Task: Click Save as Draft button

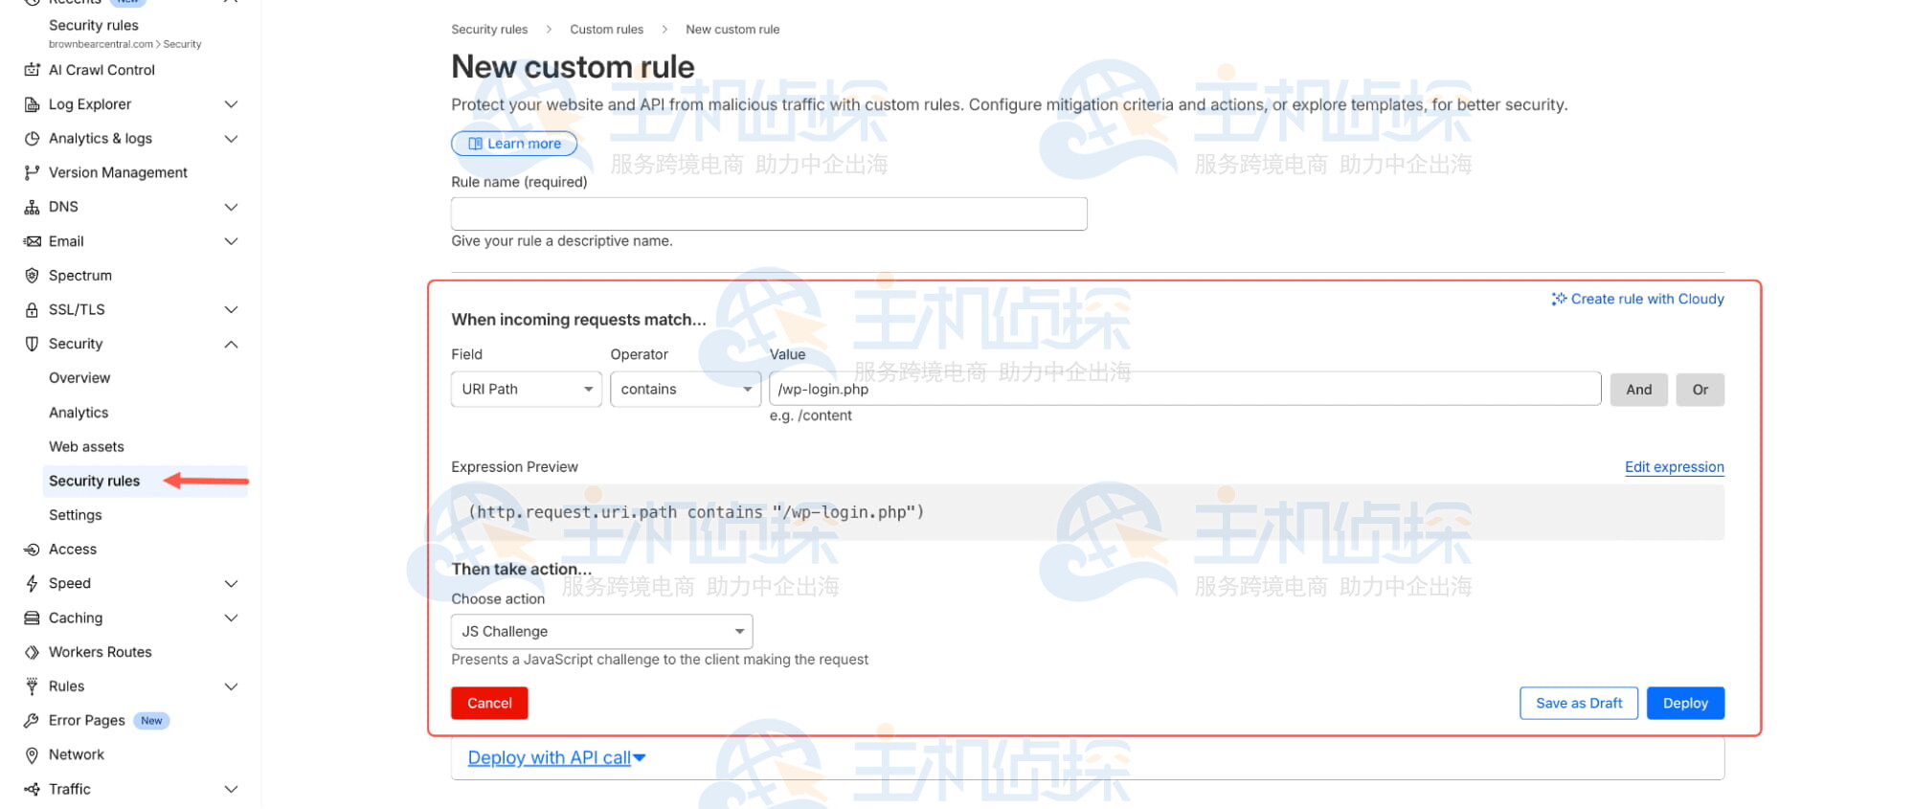Action: (x=1579, y=703)
